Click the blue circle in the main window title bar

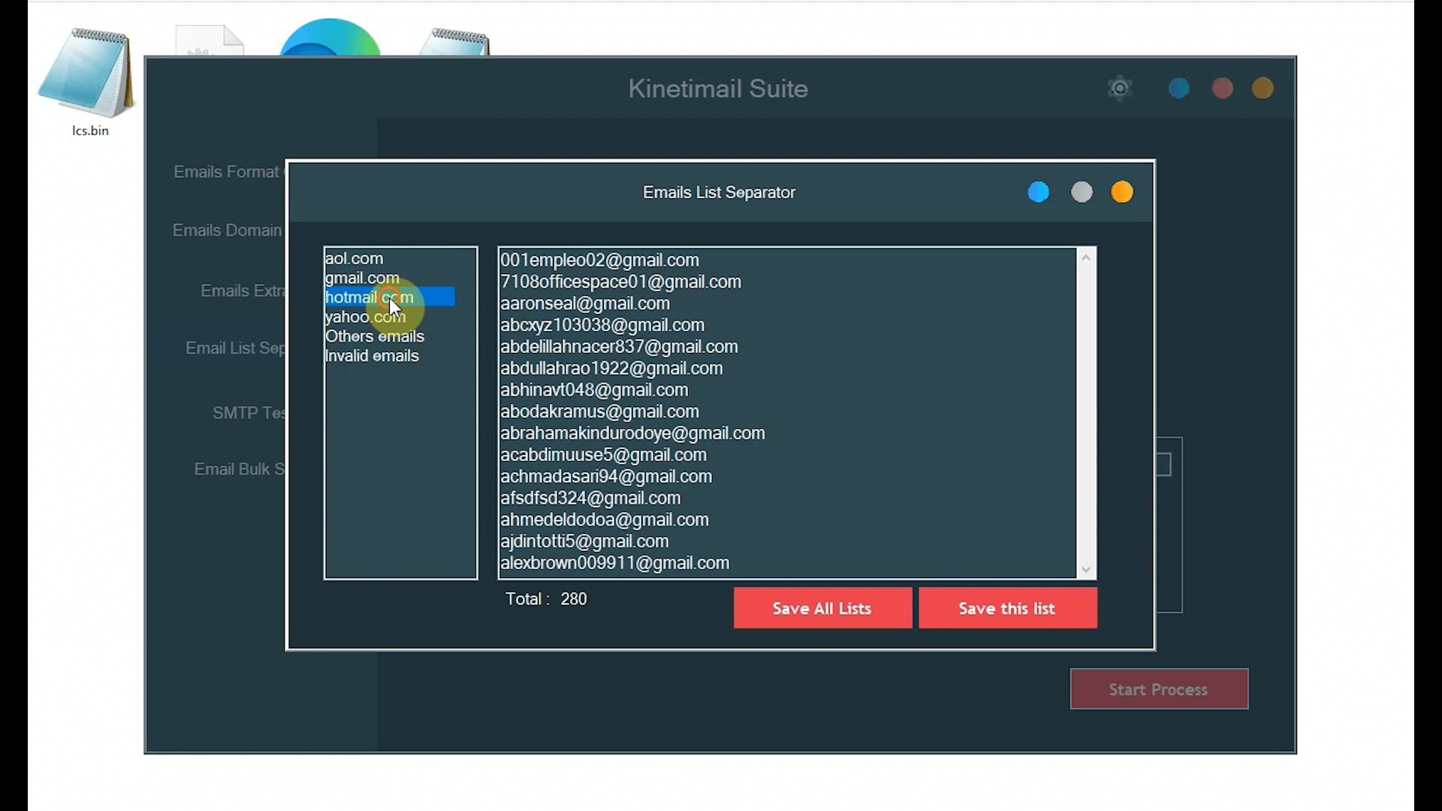[1179, 89]
